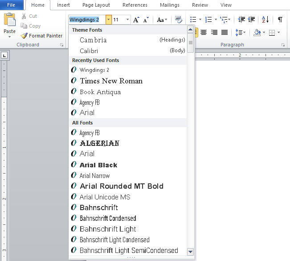Select Arial Rounded MT Bold font
This screenshot has height=261, width=290.
(x=128, y=186)
